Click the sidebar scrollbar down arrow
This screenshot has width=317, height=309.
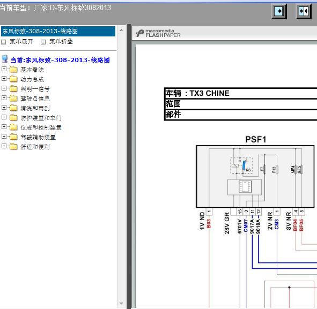[121, 304]
